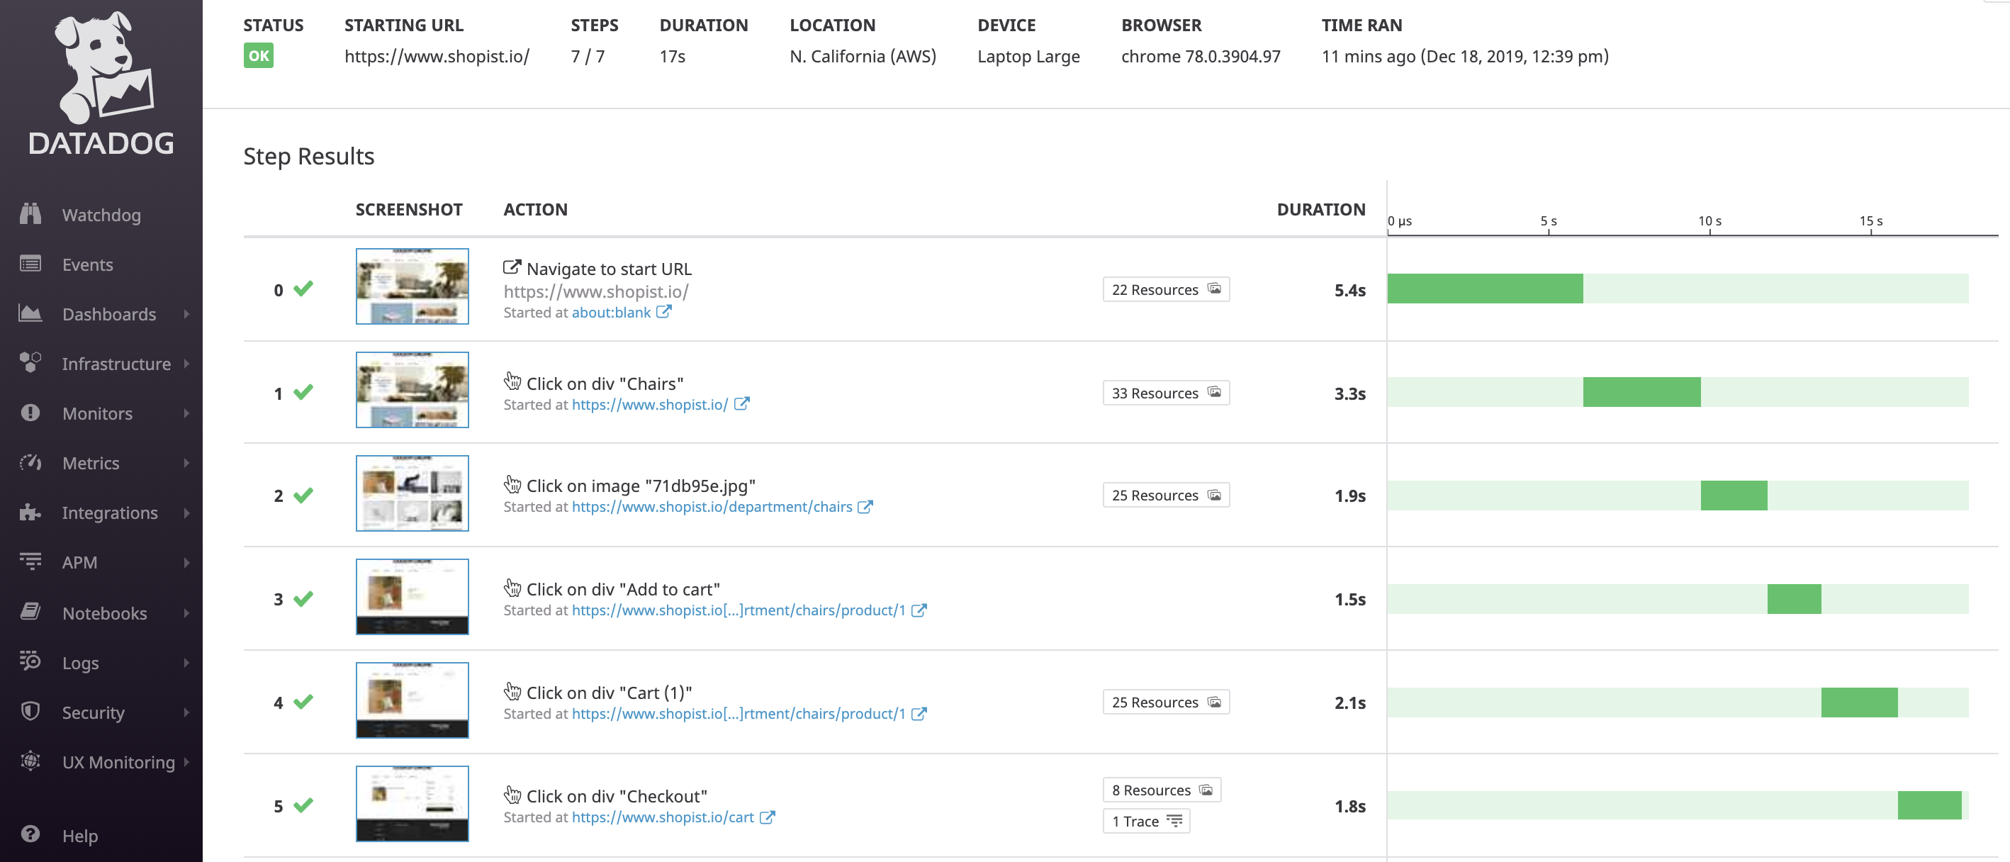Click the 22 Resources button
This screenshot has width=2010, height=862.
(x=1165, y=289)
